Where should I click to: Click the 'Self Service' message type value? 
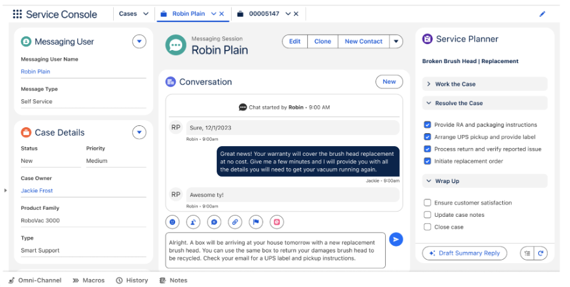click(36, 101)
